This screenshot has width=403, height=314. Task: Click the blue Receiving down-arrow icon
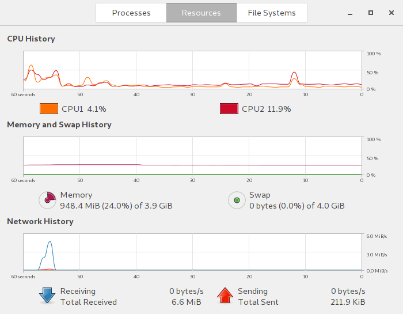[47, 296]
